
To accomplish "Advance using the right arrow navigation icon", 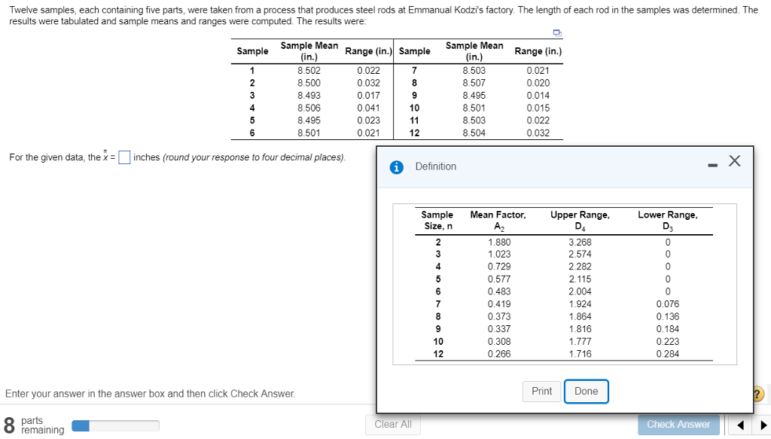I will [761, 425].
